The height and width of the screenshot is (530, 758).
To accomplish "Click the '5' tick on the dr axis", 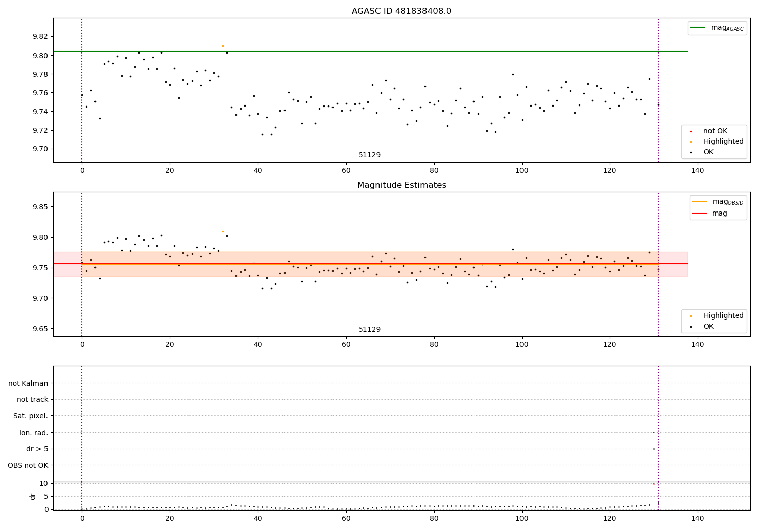I will (46, 496).
